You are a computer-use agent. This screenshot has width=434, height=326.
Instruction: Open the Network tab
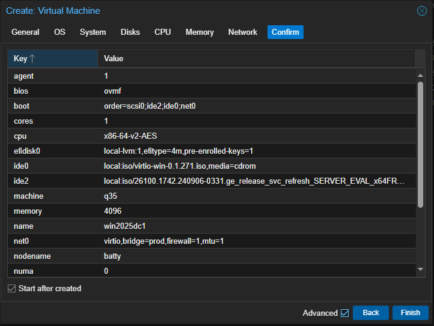pyautogui.click(x=243, y=32)
